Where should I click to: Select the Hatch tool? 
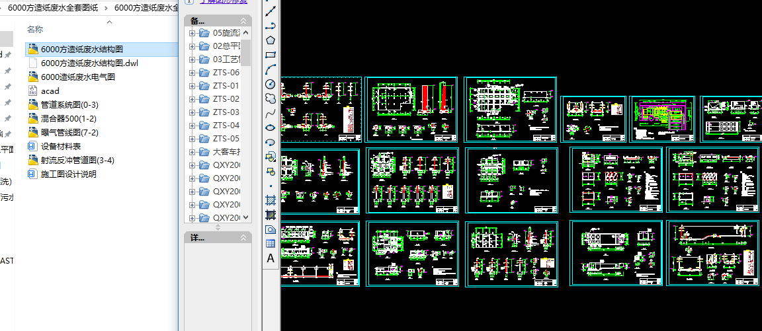coord(271,200)
